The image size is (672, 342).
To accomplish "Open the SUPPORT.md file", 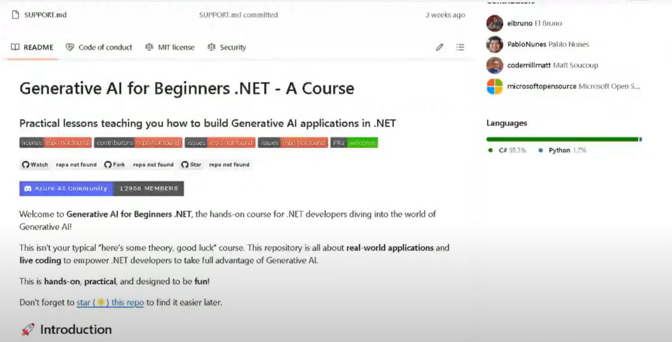I will pyautogui.click(x=45, y=15).
